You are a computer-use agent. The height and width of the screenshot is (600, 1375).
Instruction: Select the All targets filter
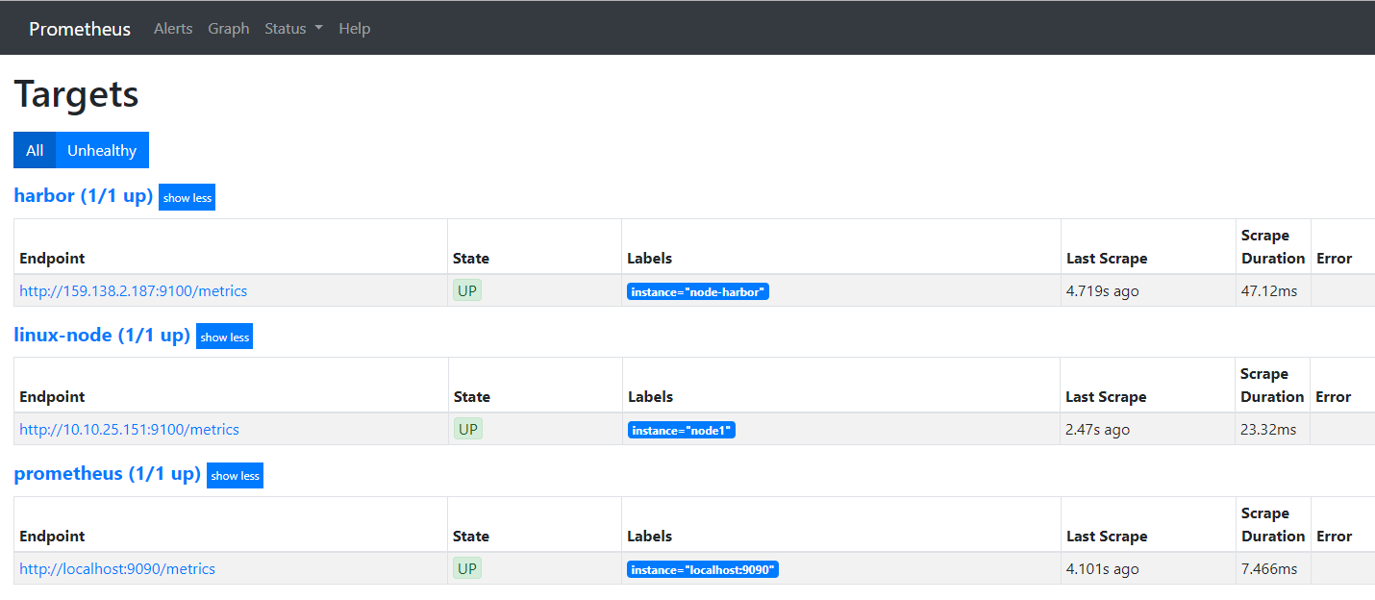35,150
